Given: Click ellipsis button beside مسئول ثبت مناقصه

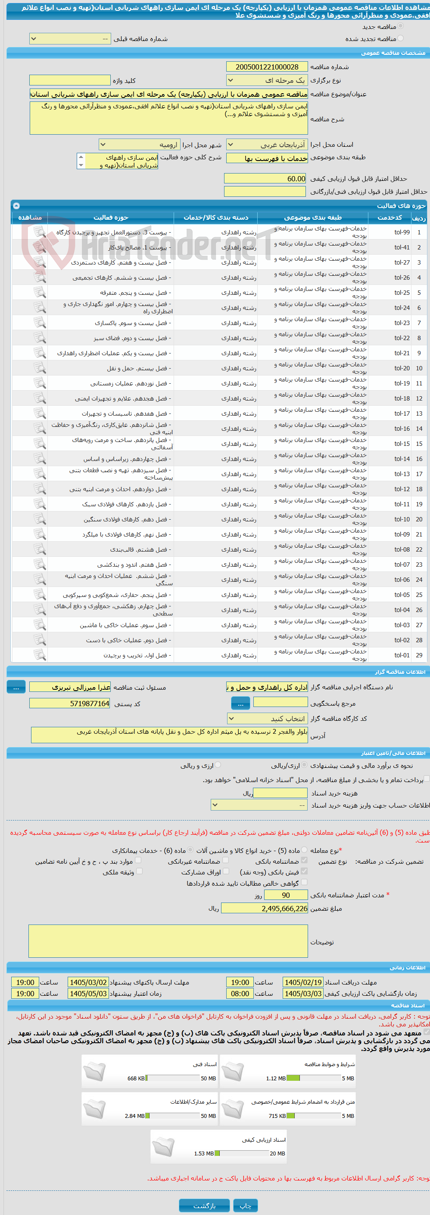Looking at the screenshot, I should (x=16, y=687).
